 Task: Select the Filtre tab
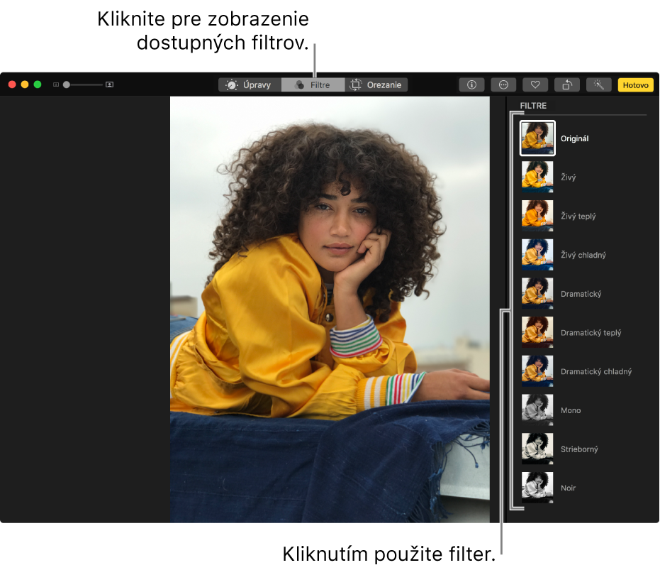tap(313, 84)
